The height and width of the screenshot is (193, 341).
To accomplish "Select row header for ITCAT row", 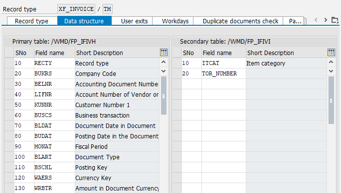I will pos(177,63).
